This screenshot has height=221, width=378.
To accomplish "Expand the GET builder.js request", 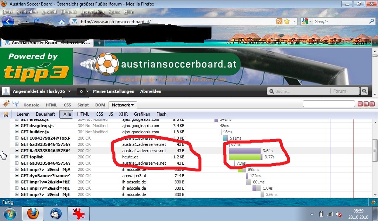I will click(x=17, y=132).
